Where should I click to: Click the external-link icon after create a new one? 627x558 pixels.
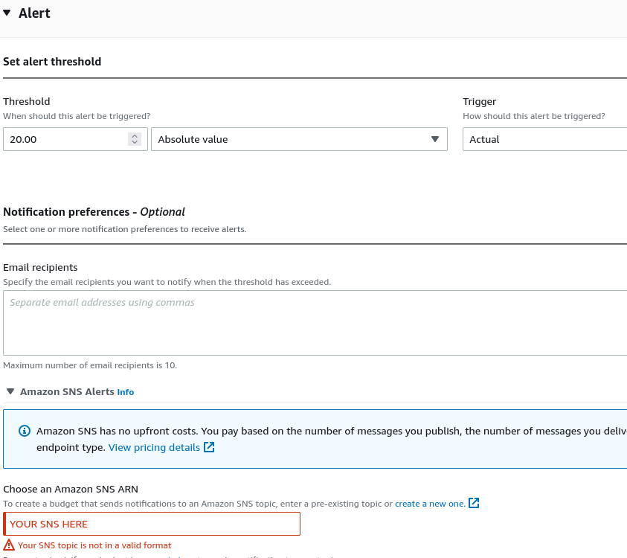click(x=474, y=503)
